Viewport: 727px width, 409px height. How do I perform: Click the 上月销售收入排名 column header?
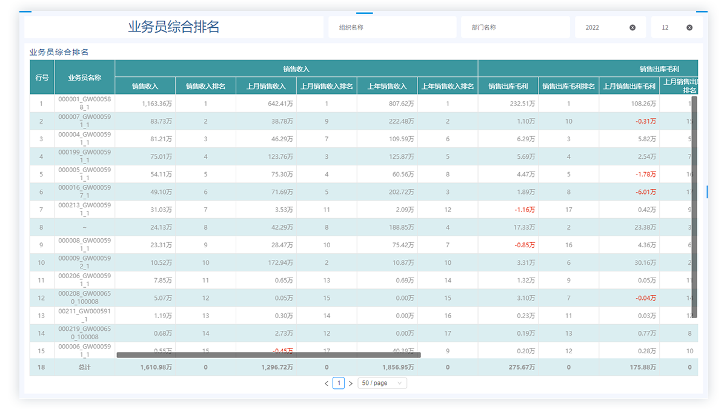[327, 87]
